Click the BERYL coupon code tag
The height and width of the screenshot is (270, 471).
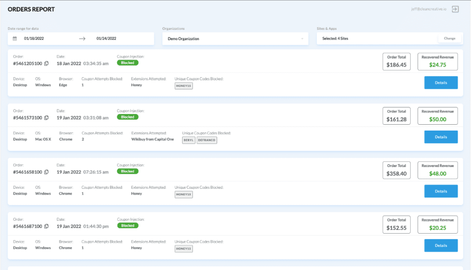189,140
